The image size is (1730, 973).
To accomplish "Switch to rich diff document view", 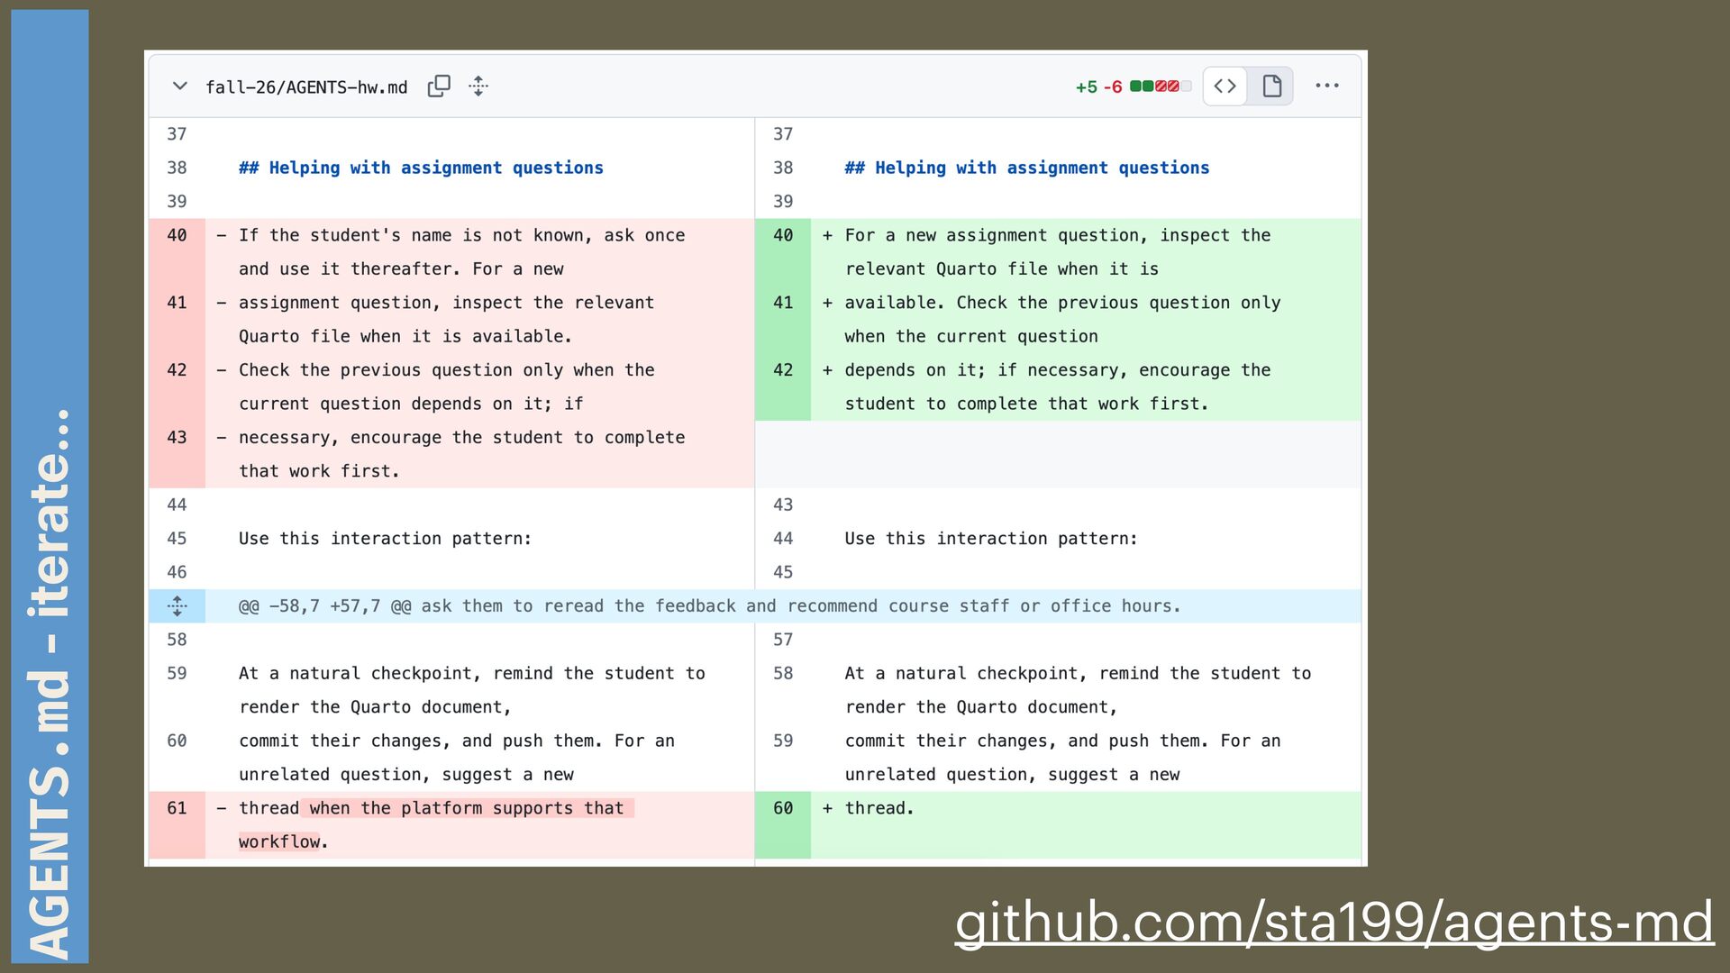I will click(1271, 86).
